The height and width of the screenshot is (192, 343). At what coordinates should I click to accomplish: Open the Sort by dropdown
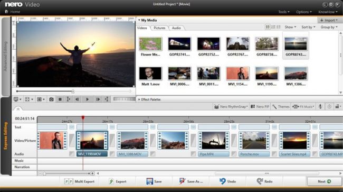coord(309,27)
